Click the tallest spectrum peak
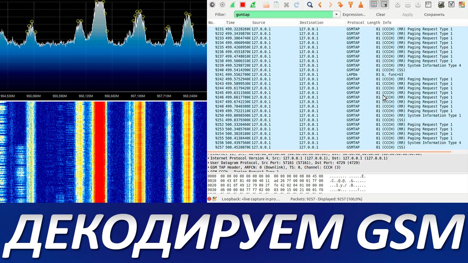The width and height of the screenshot is (468, 263). click(99, 2)
